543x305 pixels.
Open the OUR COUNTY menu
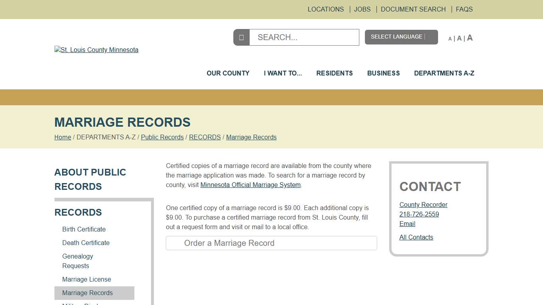click(228, 73)
